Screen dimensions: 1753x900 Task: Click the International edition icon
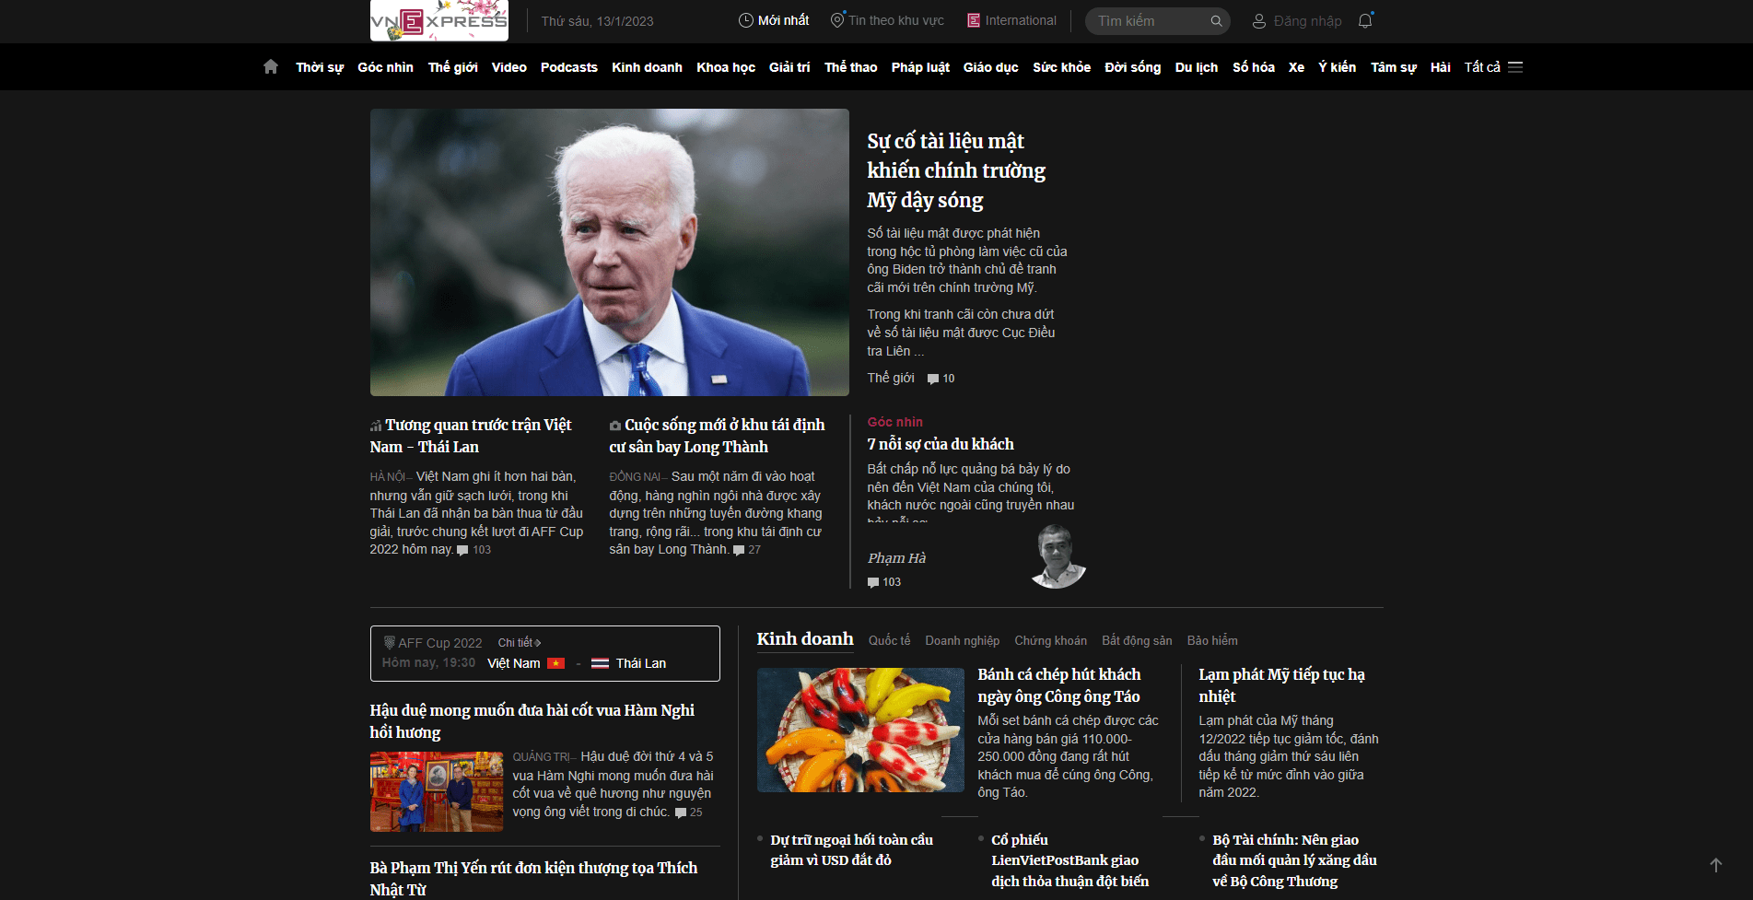(x=974, y=20)
